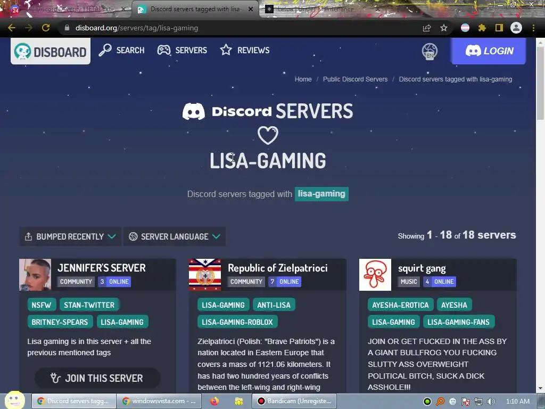Click the LOGIN button

489,51
